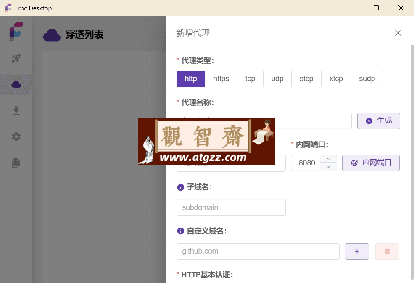Select sudp proxy type
This screenshot has height=283, width=414.
coord(367,79)
